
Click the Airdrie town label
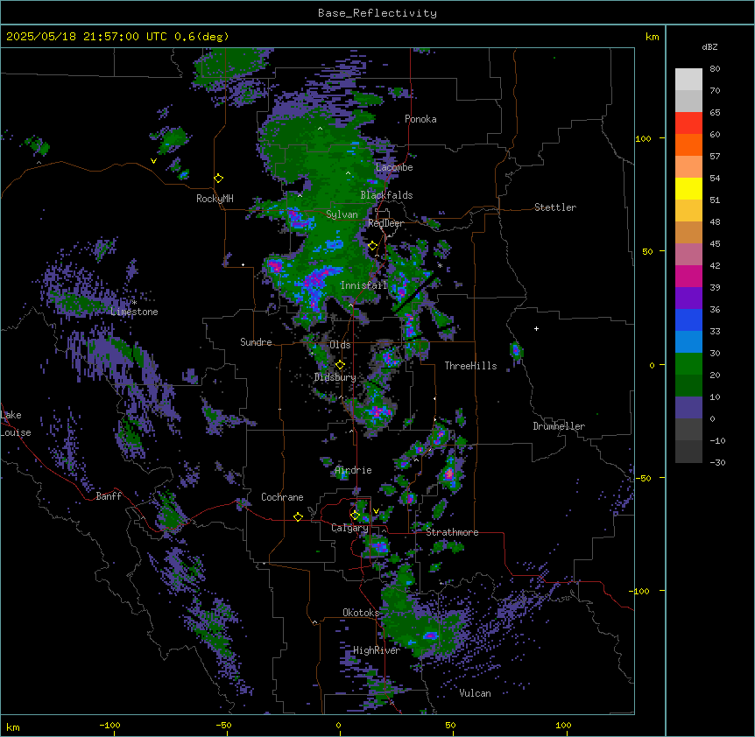pyautogui.click(x=354, y=470)
